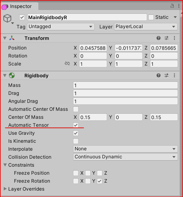Open the GameObject icon dropdown arrow
Image resolution: width=183 pixels, height=197 pixels.
(x=12, y=23)
